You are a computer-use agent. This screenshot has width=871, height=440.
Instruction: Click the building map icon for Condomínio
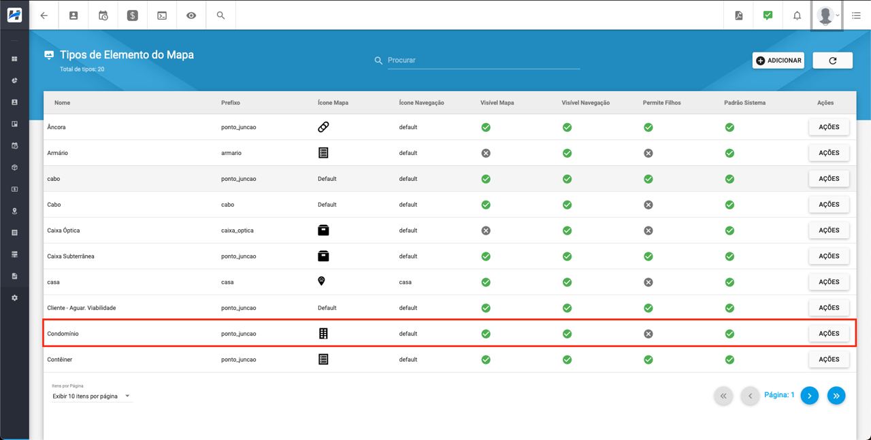point(323,333)
